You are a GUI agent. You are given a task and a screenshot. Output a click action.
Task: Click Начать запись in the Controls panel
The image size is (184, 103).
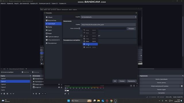(x=161, y=83)
